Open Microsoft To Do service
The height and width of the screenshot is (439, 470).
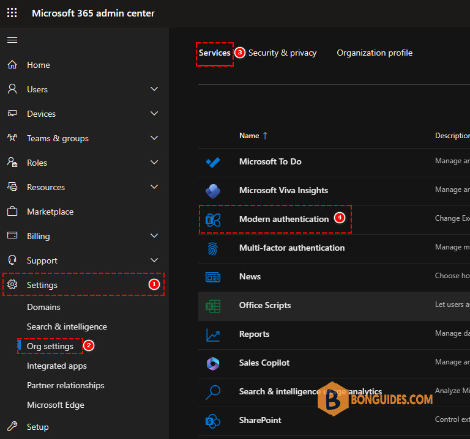[270, 161]
